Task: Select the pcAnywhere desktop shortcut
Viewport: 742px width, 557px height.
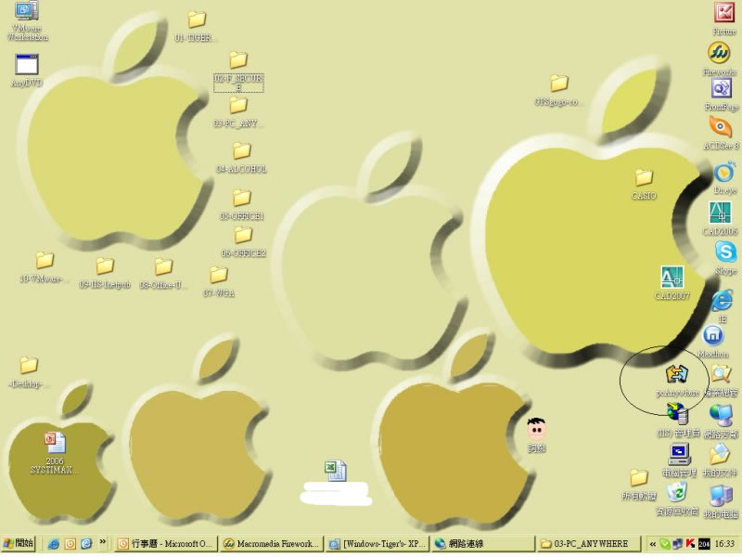Action: [676, 374]
